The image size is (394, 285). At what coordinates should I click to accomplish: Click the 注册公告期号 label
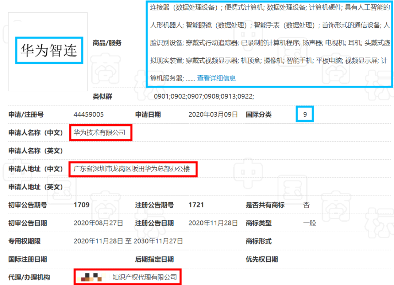pyautogui.click(x=154, y=205)
